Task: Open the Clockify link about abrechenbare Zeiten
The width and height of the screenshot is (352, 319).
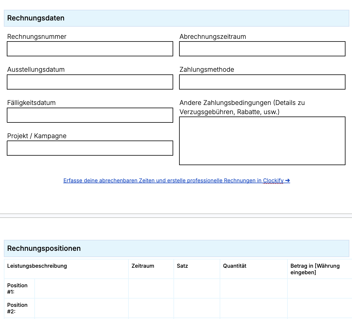Action: click(x=177, y=181)
